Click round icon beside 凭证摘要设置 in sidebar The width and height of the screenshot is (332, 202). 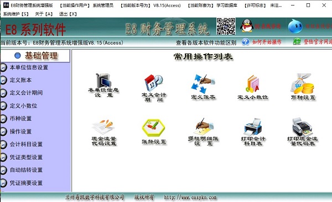tap(3, 183)
